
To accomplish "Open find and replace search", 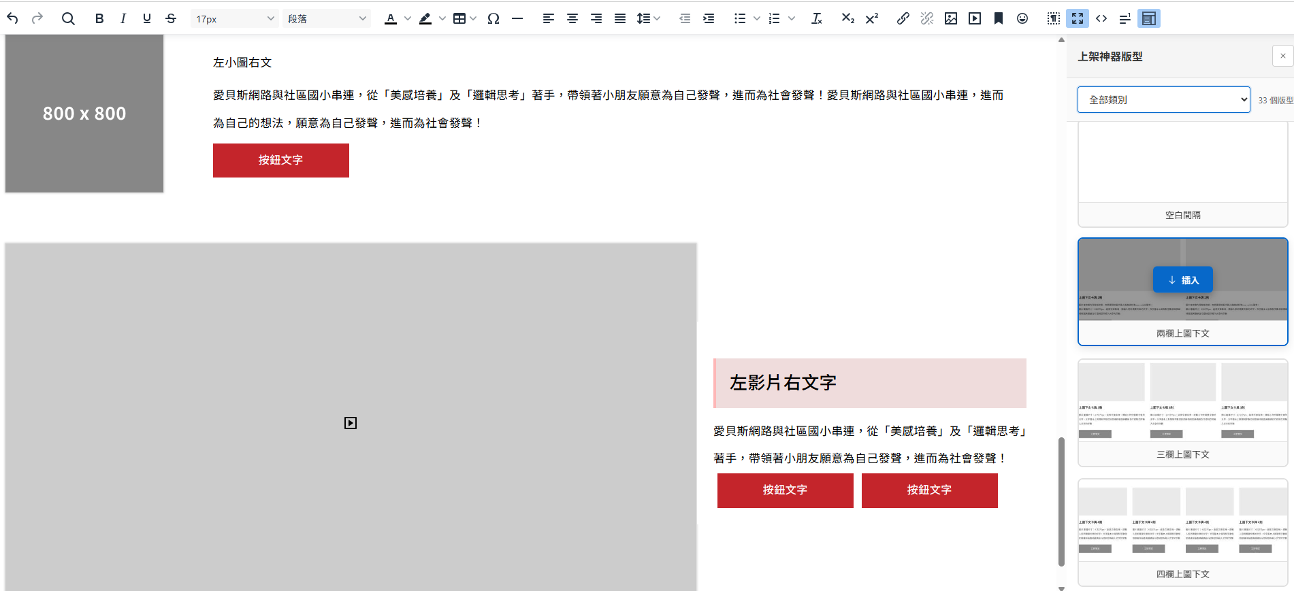I will [x=68, y=18].
